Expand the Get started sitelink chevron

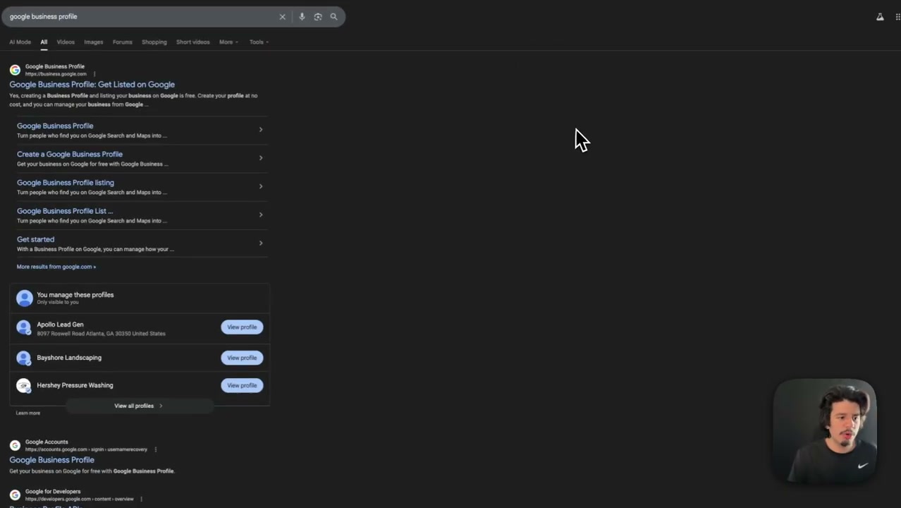coord(261,243)
